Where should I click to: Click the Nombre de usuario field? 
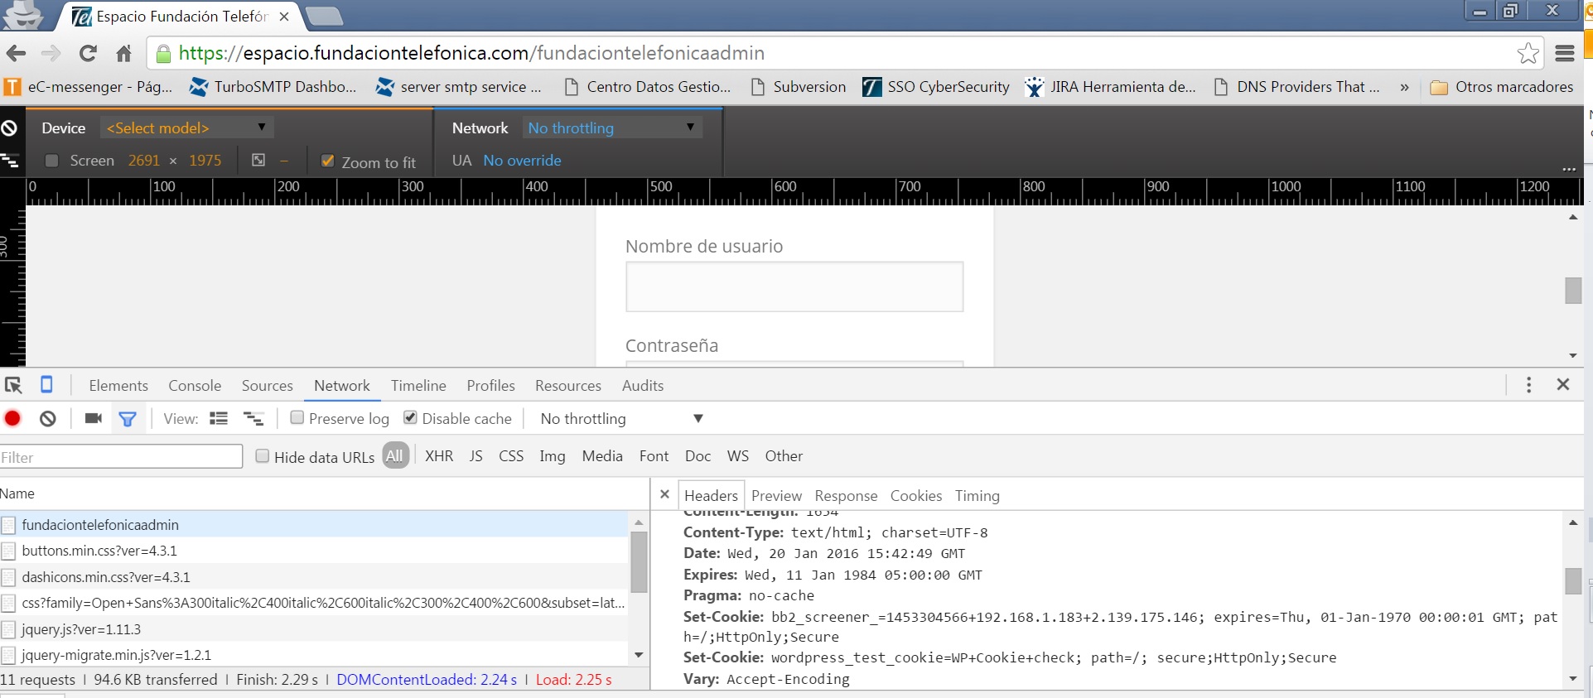point(794,286)
